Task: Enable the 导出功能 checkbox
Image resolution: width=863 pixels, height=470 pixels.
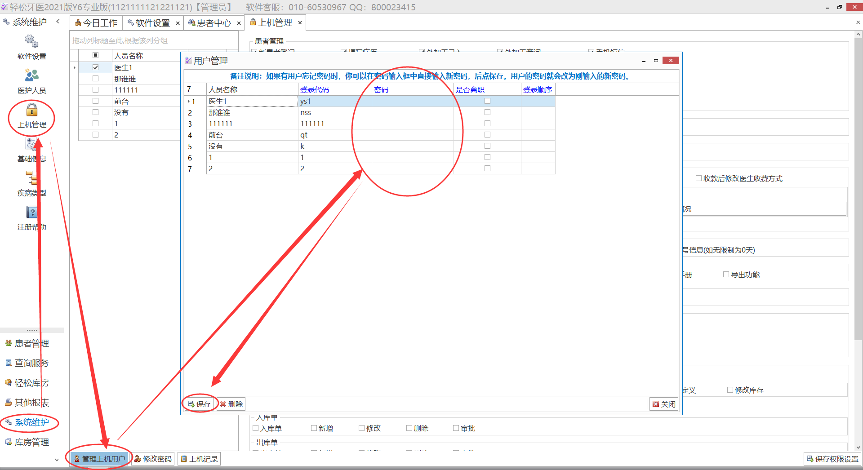Action: click(x=726, y=274)
